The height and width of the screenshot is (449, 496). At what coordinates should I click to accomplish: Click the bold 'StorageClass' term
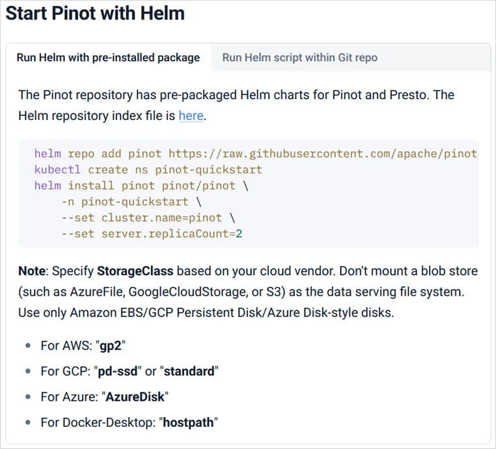click(135, 271)
